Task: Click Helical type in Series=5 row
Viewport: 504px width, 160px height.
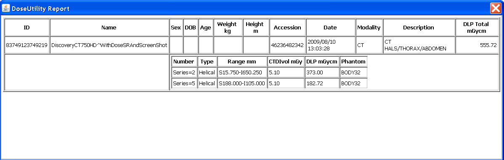Action: coord(207,84)
